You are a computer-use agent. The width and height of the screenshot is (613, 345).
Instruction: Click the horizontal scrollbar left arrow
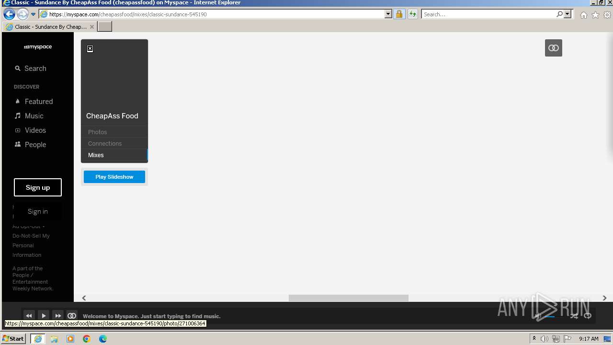[84, 298]
